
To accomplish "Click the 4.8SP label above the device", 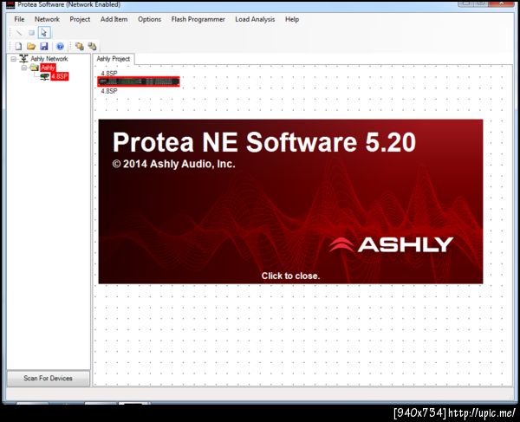I will [109, 74].
